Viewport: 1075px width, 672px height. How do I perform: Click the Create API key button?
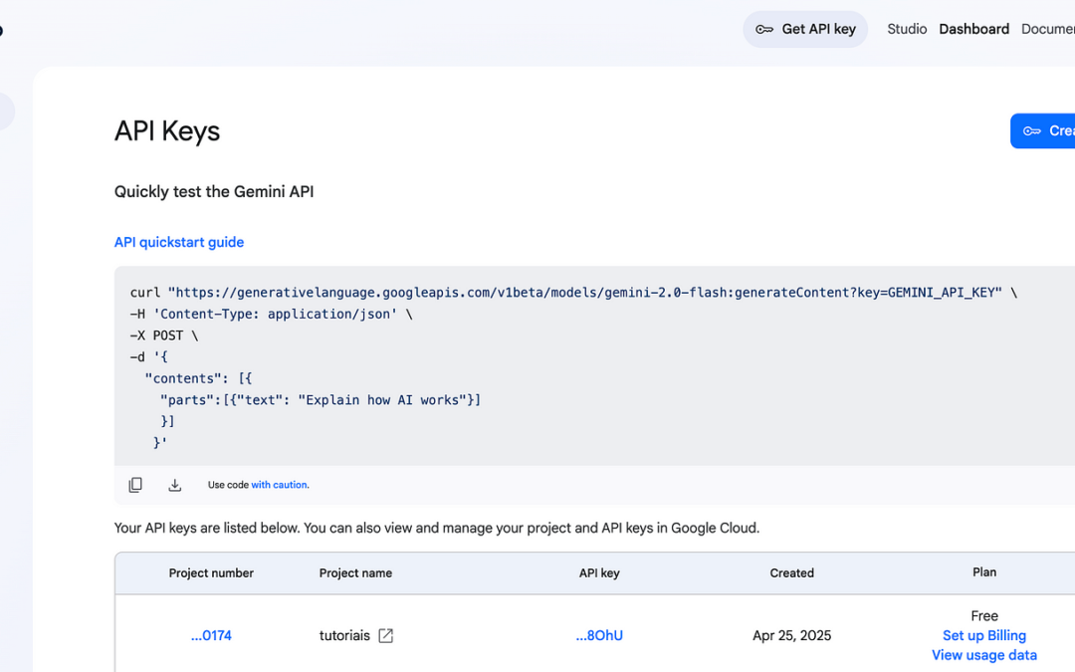click(1043, 130)
